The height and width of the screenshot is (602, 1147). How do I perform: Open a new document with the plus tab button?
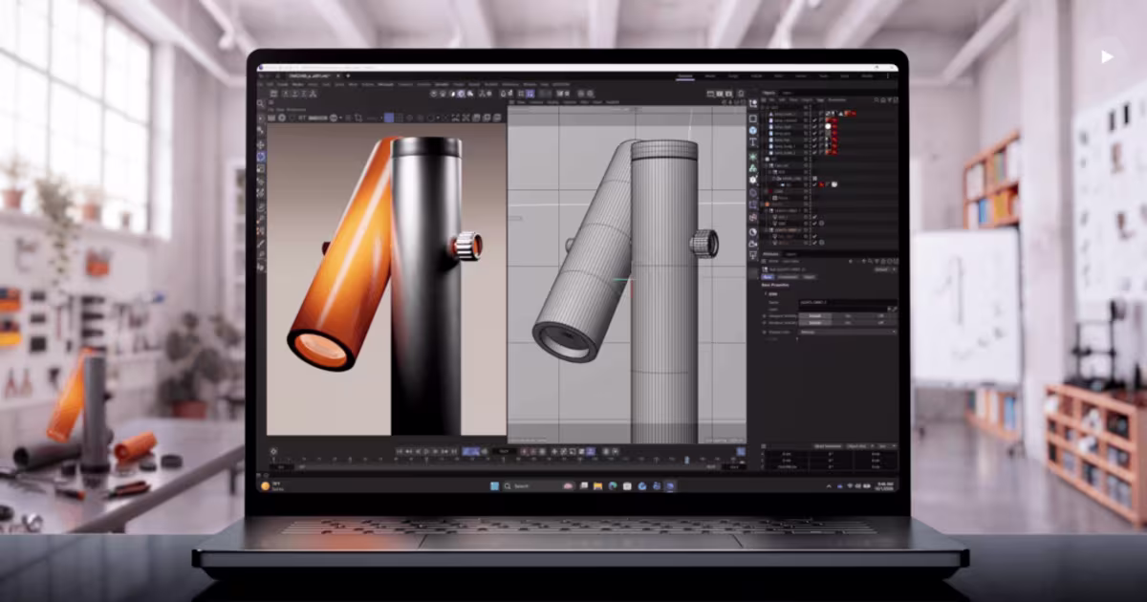(x=348, y=75)
